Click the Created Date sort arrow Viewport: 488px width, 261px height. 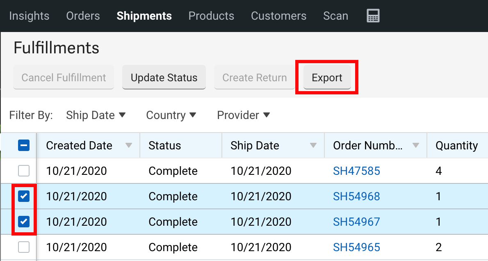pyautogui.click(x=129, y=146)
